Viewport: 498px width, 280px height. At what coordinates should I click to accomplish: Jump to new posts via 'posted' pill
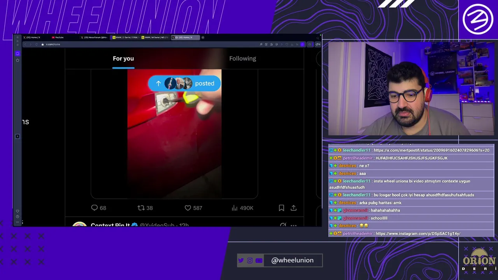click(x=184, y=83)
